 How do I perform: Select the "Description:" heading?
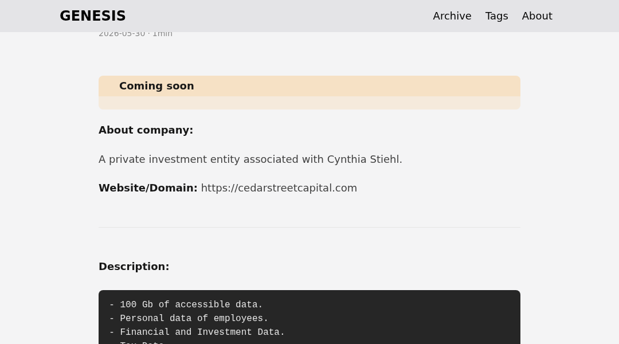click(134, 267)
